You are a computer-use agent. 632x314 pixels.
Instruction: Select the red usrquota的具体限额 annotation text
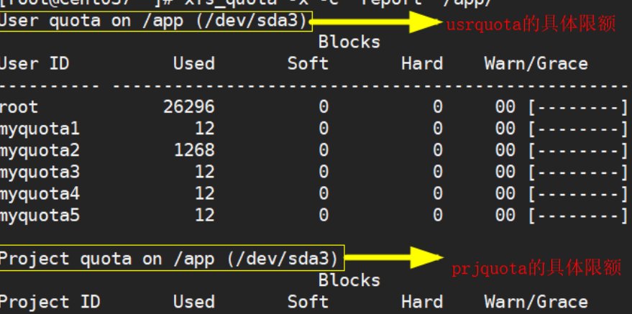click(x=531, y=24)
